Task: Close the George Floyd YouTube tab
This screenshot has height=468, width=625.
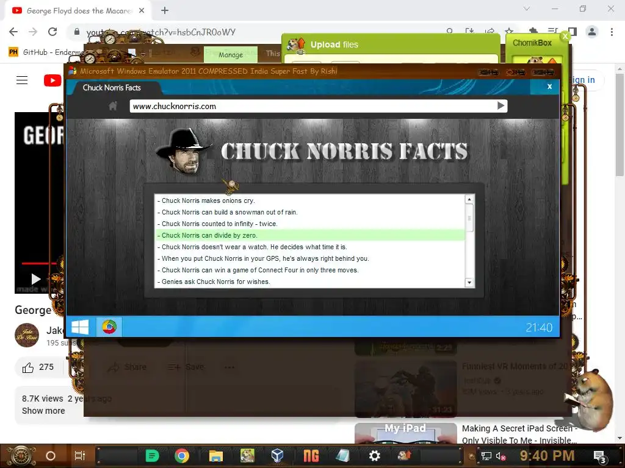Action: pos(142,11)
